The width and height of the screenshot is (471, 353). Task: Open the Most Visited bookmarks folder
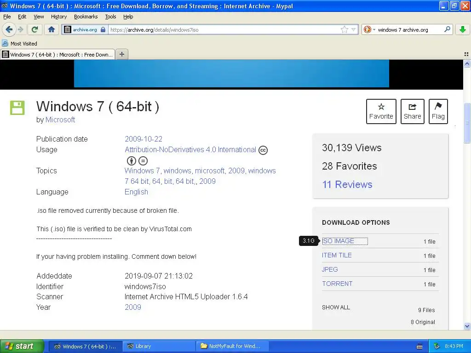(19, 44)
